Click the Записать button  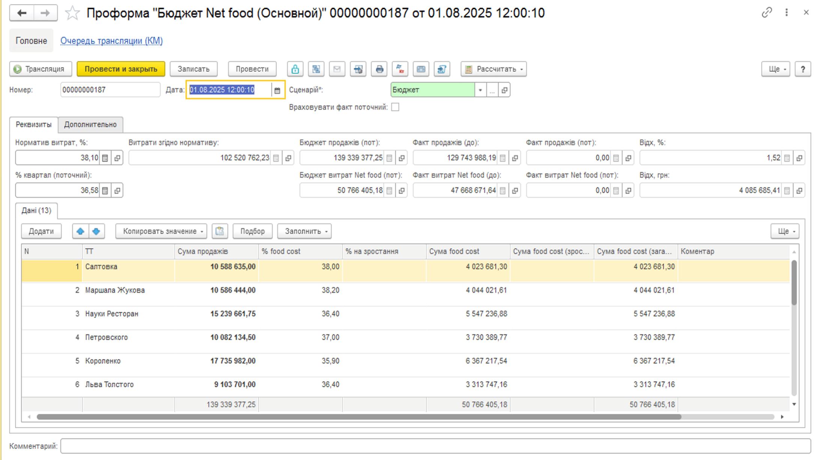click(193, 69)
